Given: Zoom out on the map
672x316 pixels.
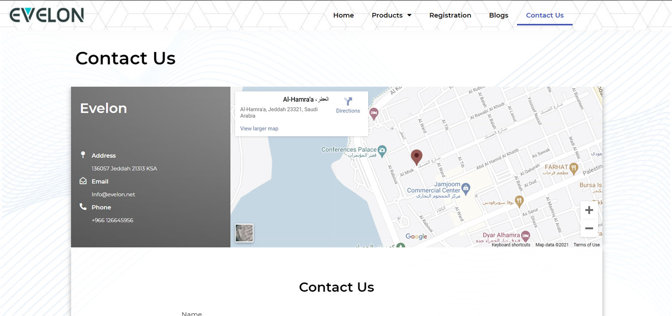Looking at the screenshot, I should (x=589, y=229).
